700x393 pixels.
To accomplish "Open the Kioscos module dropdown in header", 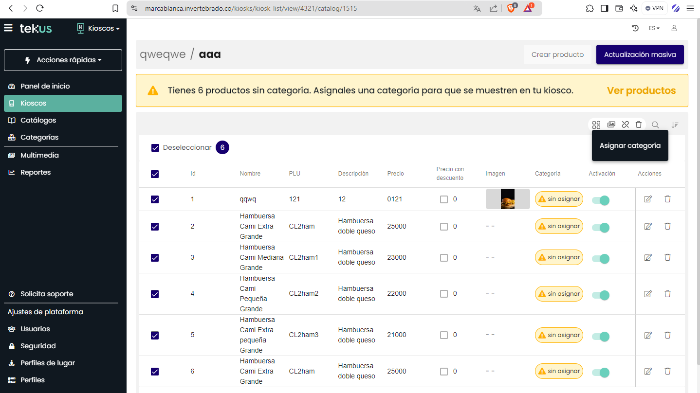I will click(x=99, y=29).
